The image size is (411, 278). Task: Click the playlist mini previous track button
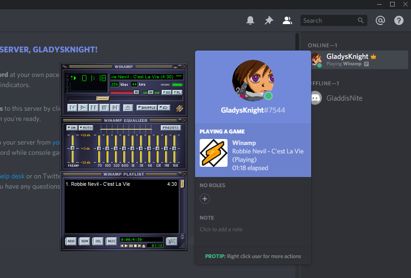pyautogui.click(x=122, y=246)
